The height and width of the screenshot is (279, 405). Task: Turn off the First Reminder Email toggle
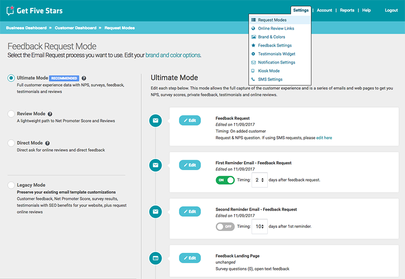[x=225, y=180]
